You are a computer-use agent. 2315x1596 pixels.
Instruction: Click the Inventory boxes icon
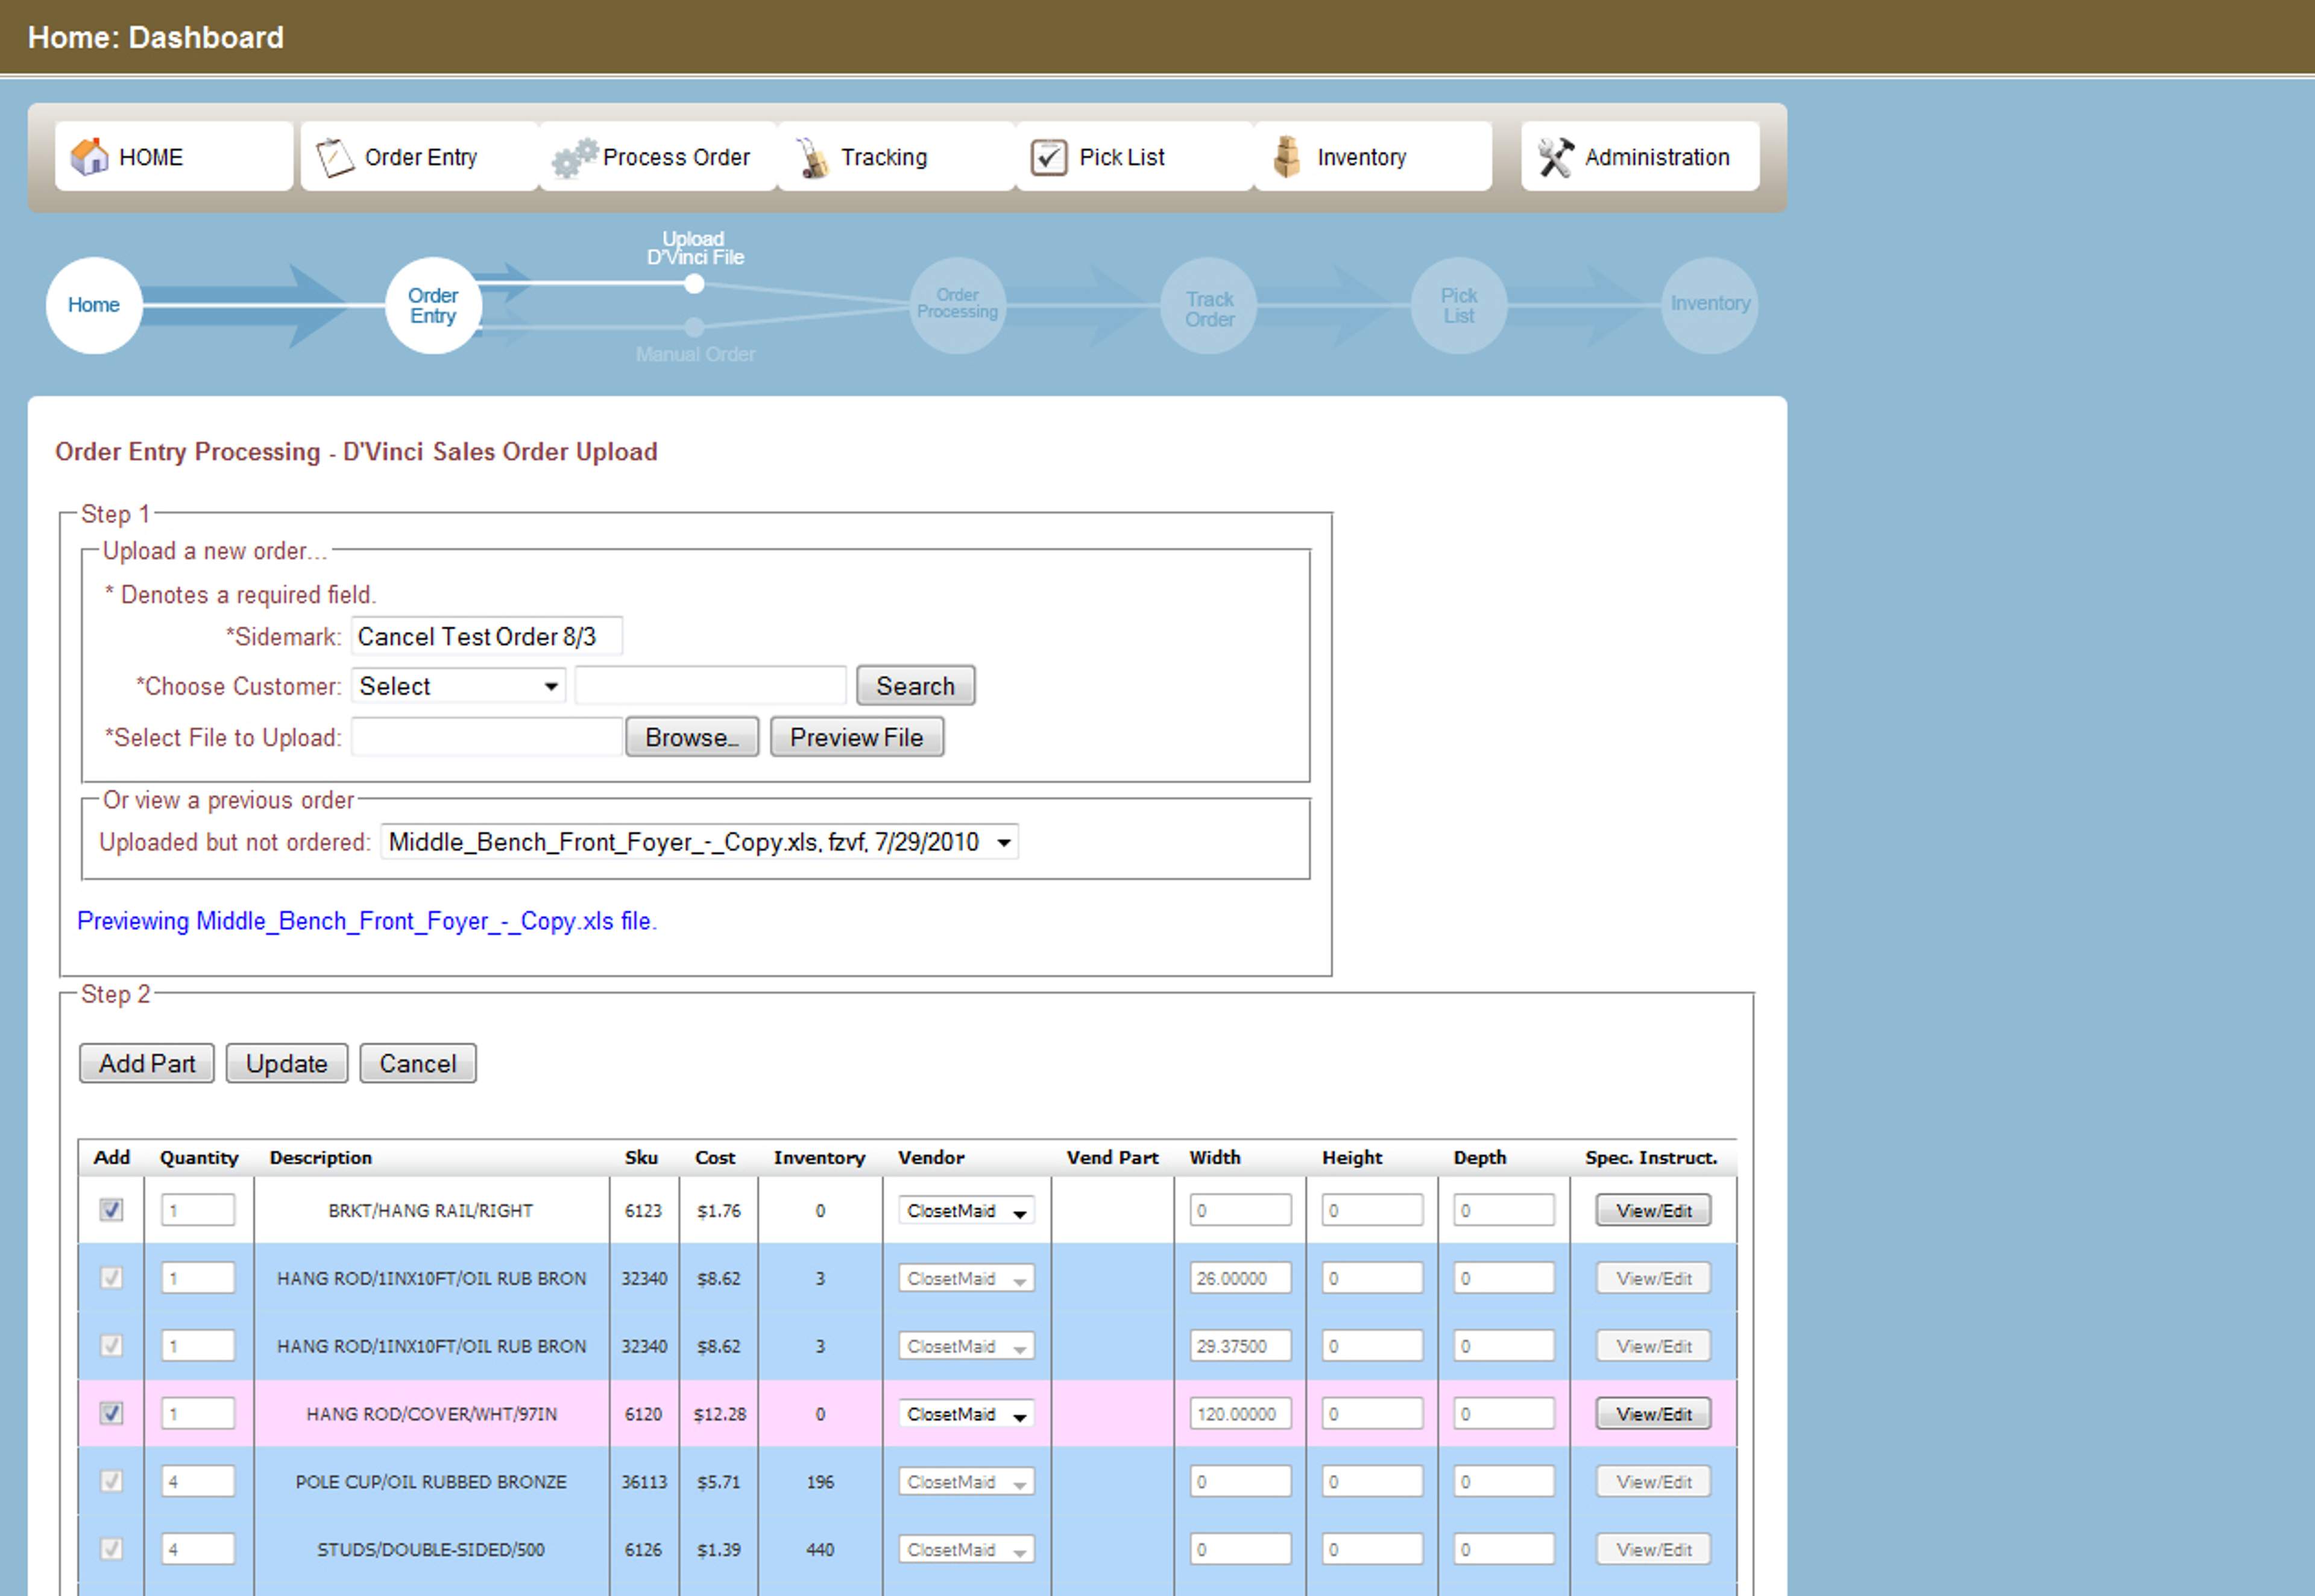(1287, 157)
